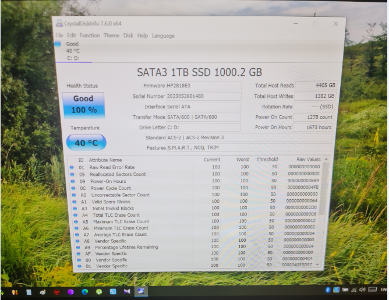Select the Average TLC Erase Count row
Image resolution: width=389 pixels, height=300 pixels.
click(196, 234)
